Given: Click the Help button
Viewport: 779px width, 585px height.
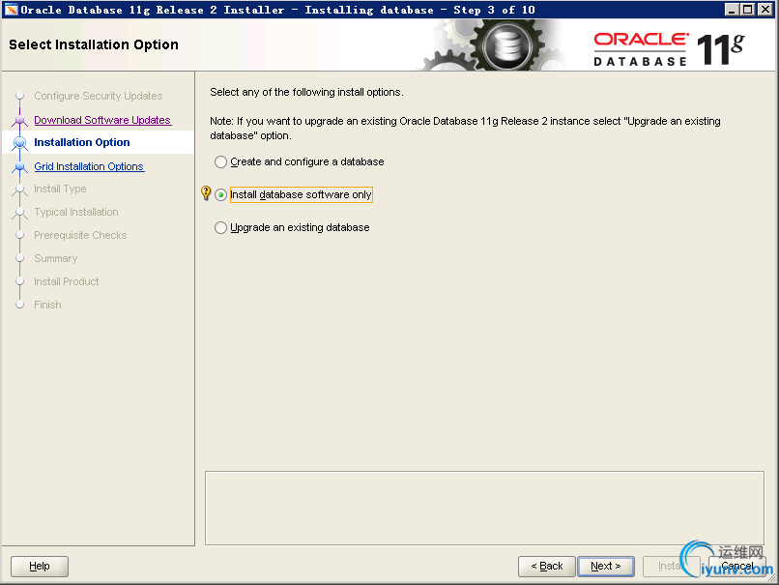Looking at the screenshot, I should (x=40, y=566).
